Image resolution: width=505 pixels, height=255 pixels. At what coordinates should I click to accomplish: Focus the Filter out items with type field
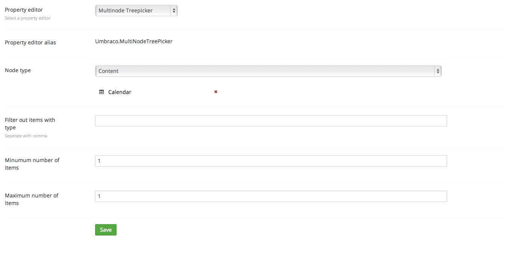[x=271, y=121]
